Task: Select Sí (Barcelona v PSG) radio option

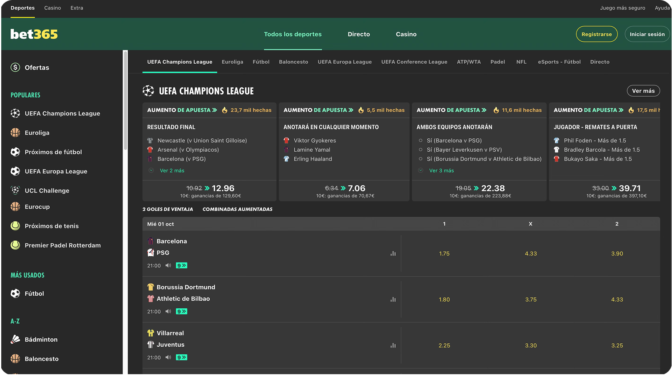Action: point(421,140)
